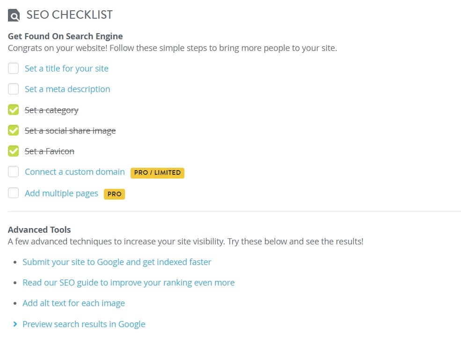Open the 'Connect a custom domain' link
The height and width of the screenshot is (351, 461).
75,172
